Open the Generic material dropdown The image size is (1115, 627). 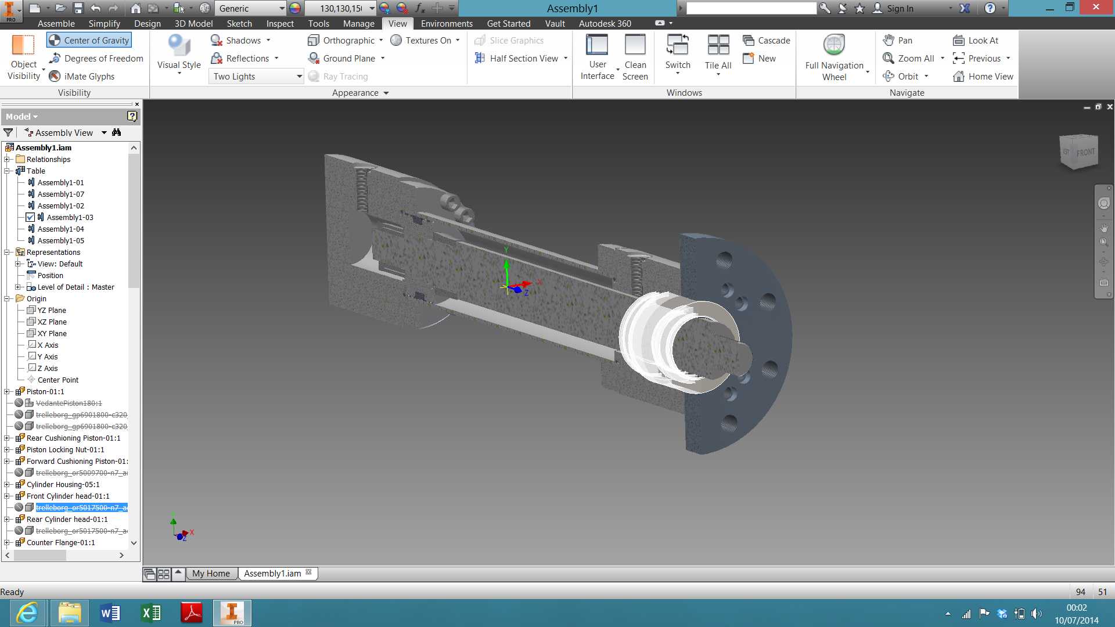coord(251,8)
